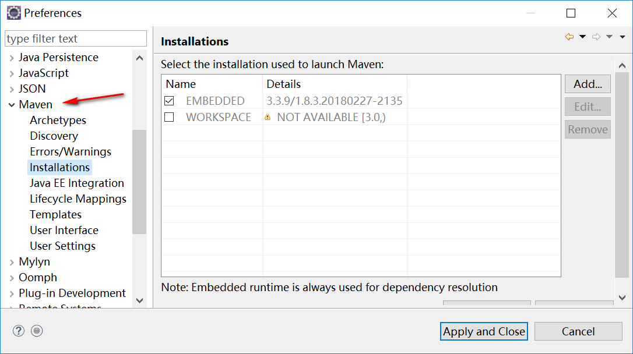
Task: Select the Installations preference page
Action: pos(60,167)
